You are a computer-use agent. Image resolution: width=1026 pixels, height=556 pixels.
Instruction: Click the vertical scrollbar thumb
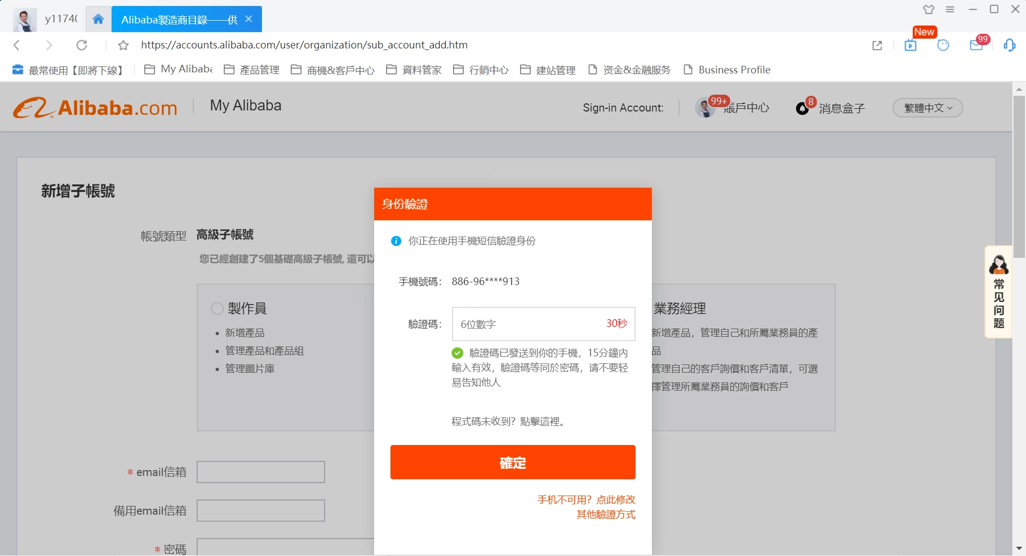pyautogui.click(x=1019, y=177)
